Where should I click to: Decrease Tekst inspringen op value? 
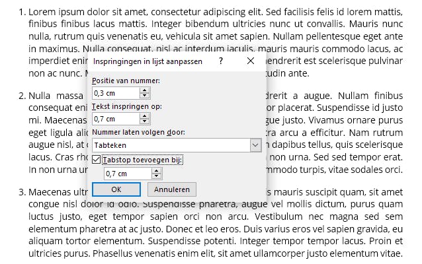coord(144,122)
